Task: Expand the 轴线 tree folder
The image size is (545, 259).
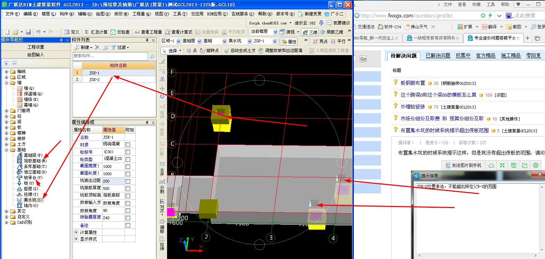Action: pyautogui.click(x=6, y=72)
